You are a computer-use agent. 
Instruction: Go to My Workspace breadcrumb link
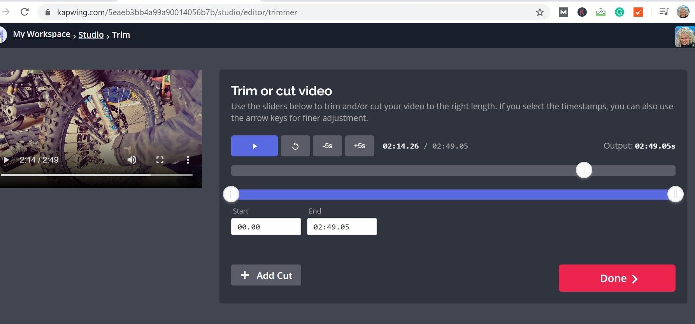coord(42,34)
